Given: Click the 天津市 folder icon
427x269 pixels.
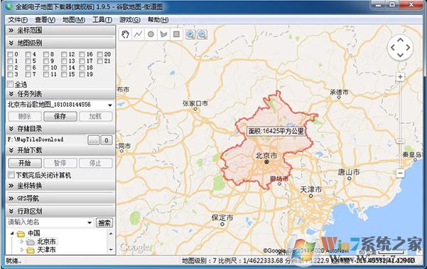Looking at the screenshot, I should click(x=31, y=250).
